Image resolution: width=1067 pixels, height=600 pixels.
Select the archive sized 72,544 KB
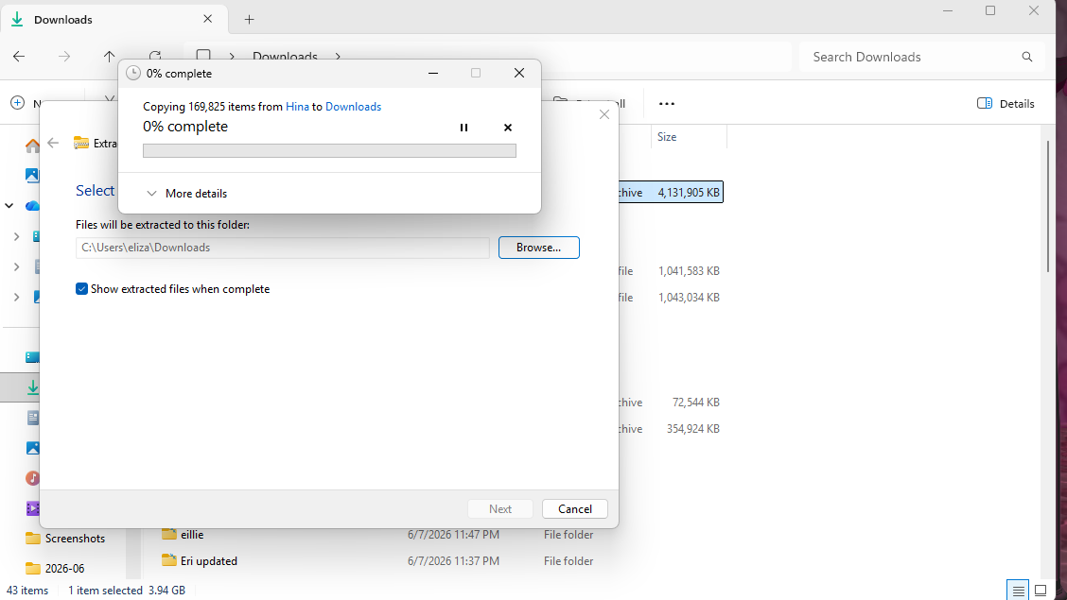(695, 403)
